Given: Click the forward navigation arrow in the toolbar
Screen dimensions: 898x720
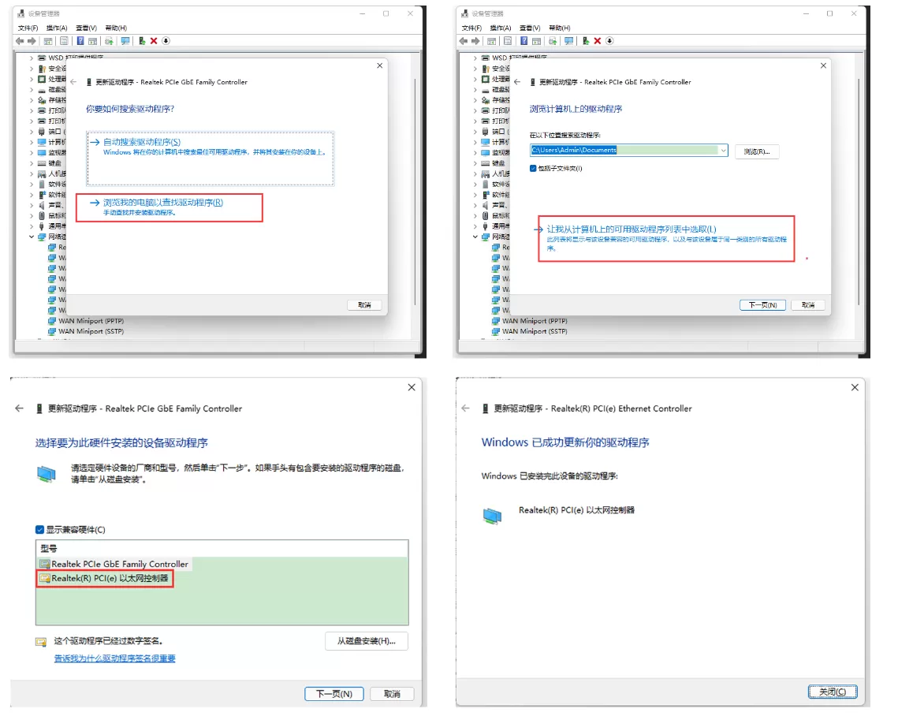Looking at the screenshot, I should (32, 41).
